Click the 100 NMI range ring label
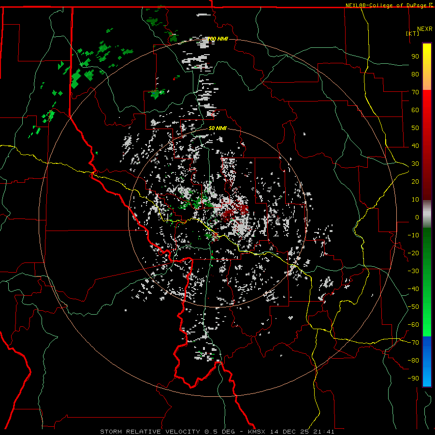 click(x=218, y=39)
